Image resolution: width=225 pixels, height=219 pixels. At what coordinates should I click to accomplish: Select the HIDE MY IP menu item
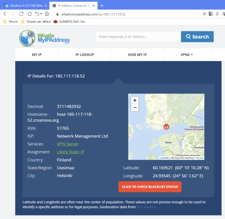(x=137, y=55)
